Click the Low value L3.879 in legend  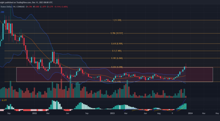[x=43, y=7]
